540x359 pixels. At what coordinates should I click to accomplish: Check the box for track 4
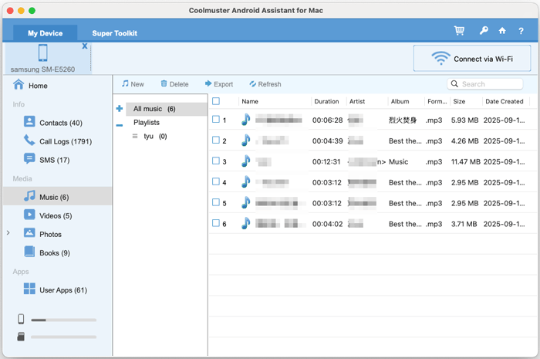click(216, 181)
